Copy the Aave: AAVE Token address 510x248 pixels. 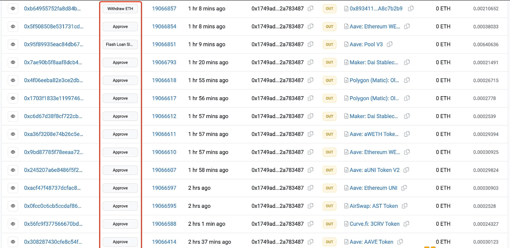400,242
